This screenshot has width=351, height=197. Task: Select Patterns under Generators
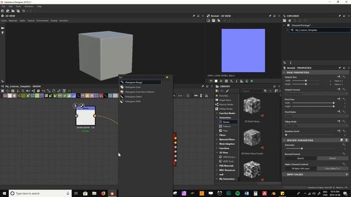[227, 126]
